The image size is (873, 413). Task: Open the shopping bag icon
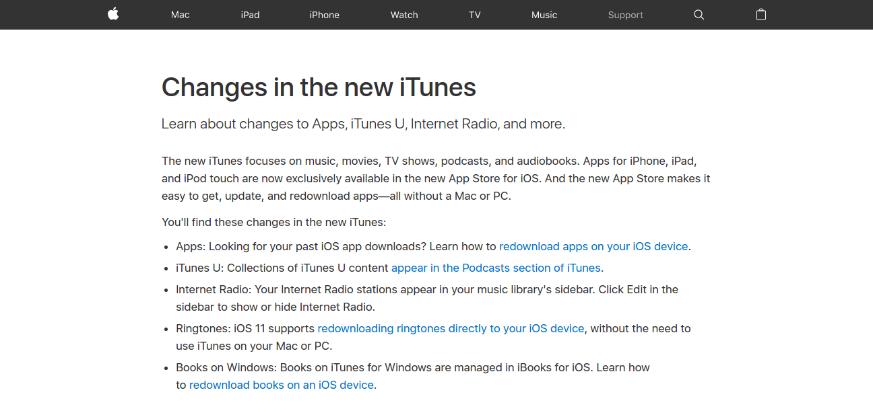pyautogui.click(x=761, y=14)
